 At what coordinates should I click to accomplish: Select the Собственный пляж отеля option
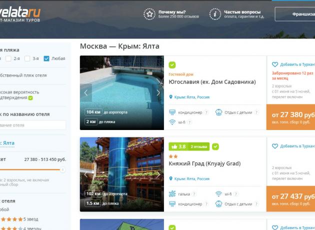coord(23,75)
